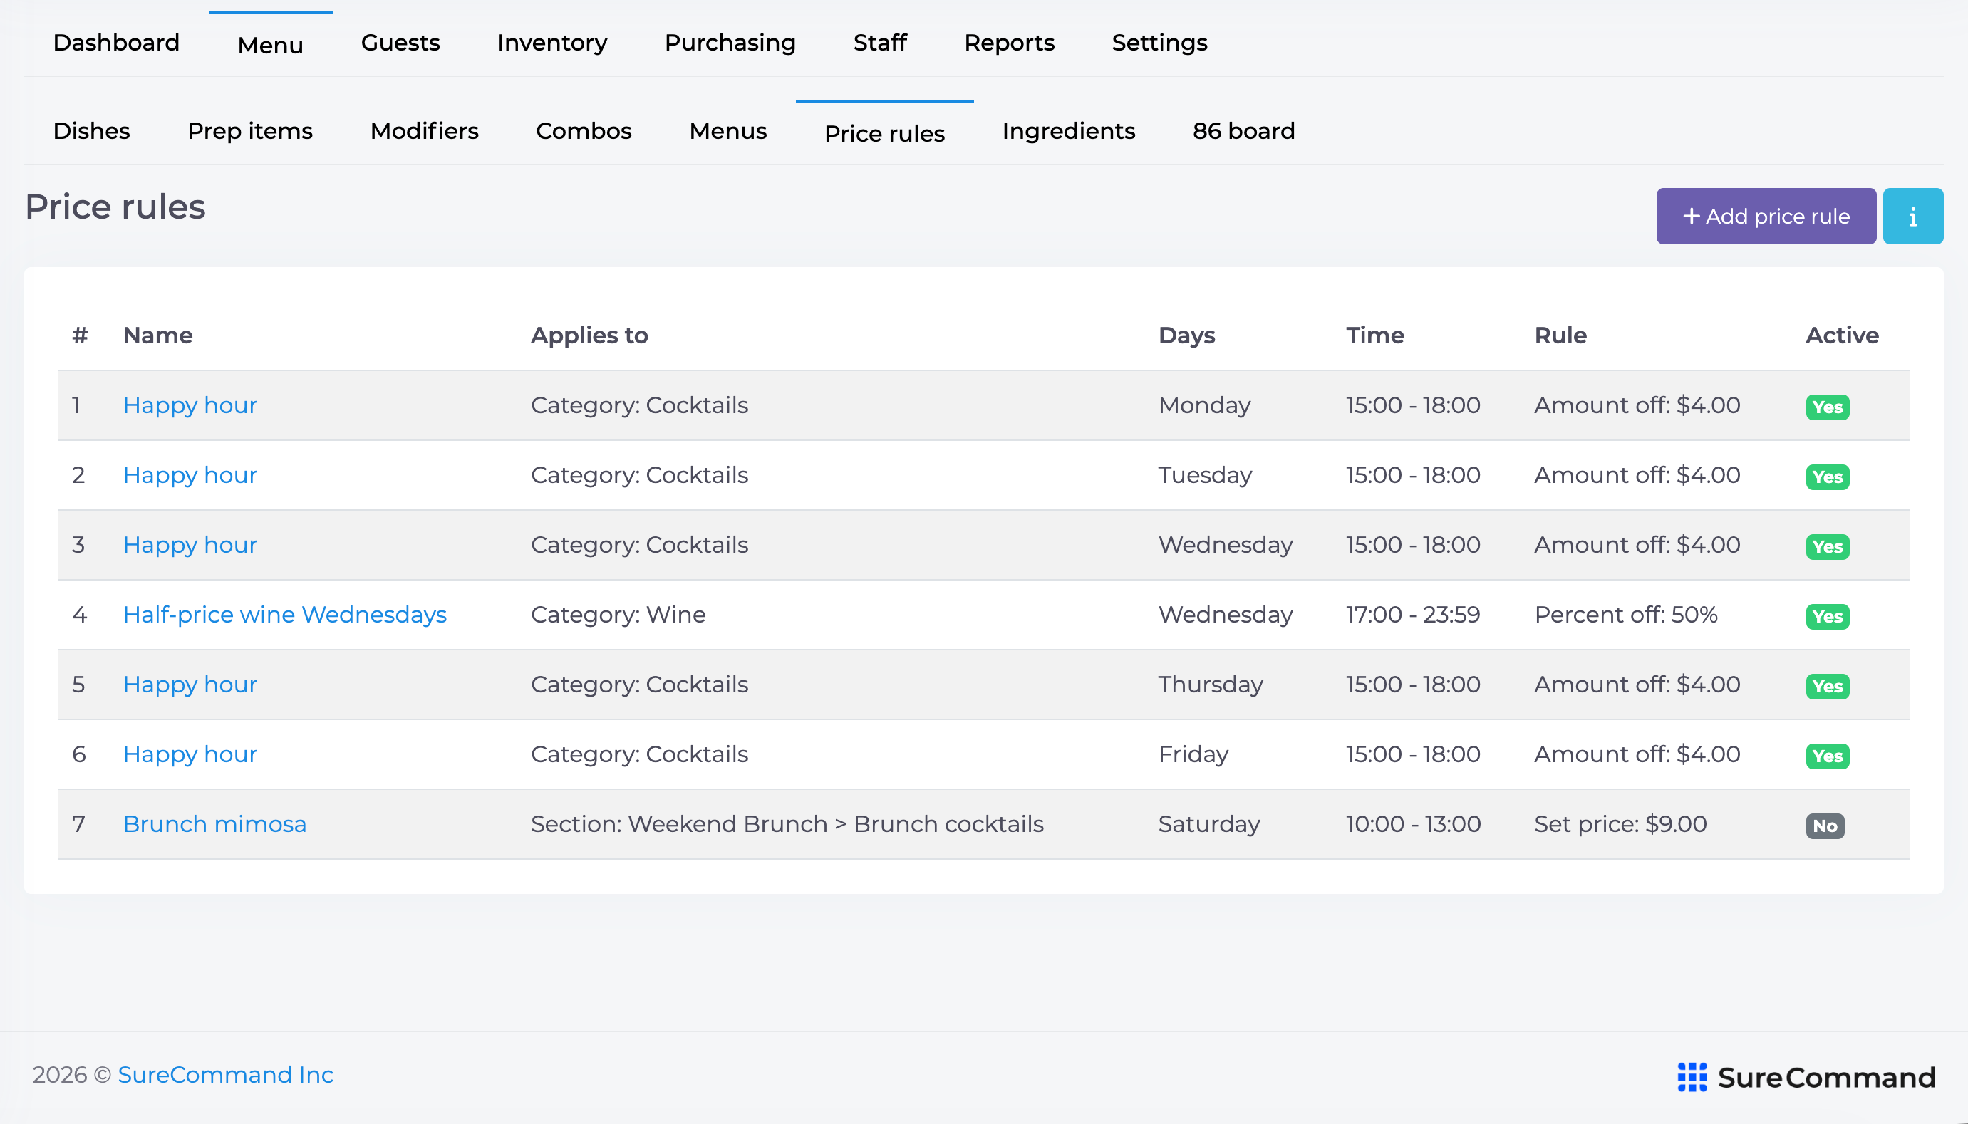1968x1124 pixels.
Task: Open the Monday Happy hour rule
Action: pos(190,405)
